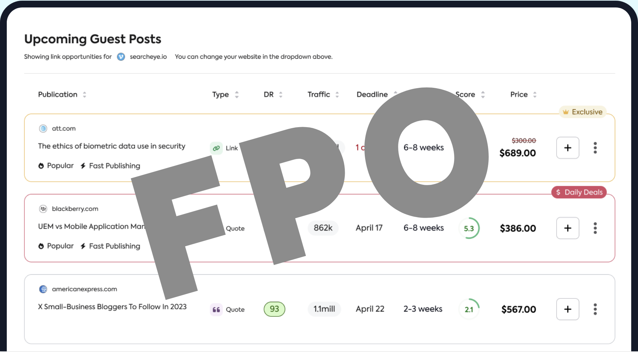The image size is (638, 352).
Task: Click the green Link type icon
Action: (216, 148)
